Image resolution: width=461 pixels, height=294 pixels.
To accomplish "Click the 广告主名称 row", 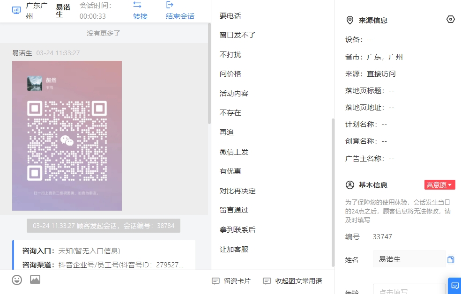I will point(370,159).
